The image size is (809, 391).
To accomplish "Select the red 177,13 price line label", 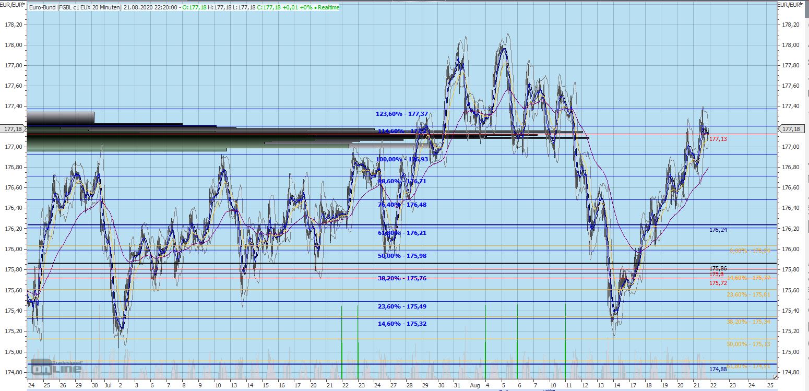I will click(x=718, y=139).
